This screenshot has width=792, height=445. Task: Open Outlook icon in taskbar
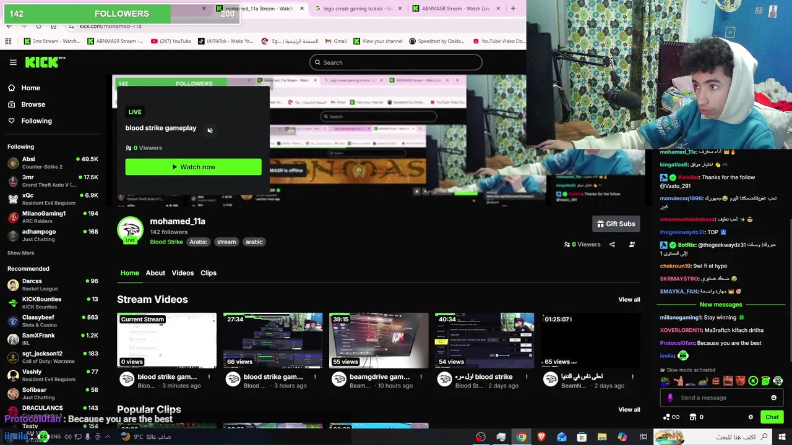[x=562, y=437]
